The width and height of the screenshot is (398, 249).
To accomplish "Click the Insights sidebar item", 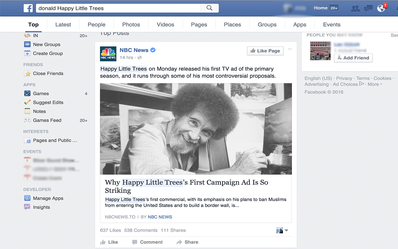I will pyautogui.click(x=41, y=207).
